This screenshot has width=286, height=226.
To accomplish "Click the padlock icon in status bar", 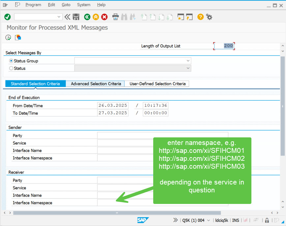I will tap(267, 220).
